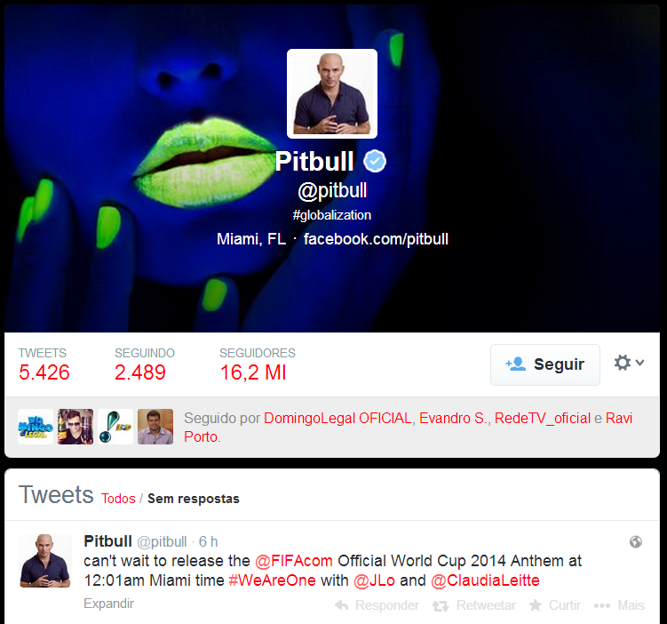Viewport: 667px width, 624px height.
Task: Click the Responder reply arrow icon
Action: (x=342, y=605)
